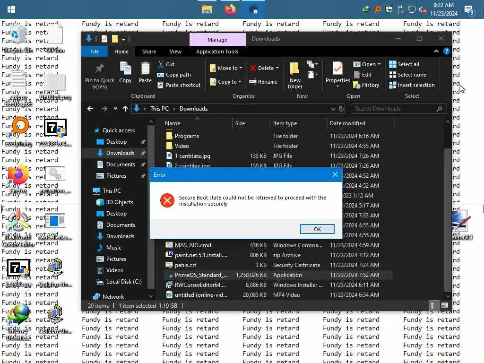The width and height of the screenshot is (484, 363).
Task: Click the red error icon in dialog
Action: (167, 200)
